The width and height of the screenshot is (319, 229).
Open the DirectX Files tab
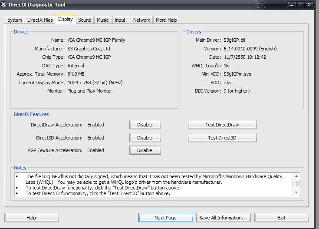point(40,20)
